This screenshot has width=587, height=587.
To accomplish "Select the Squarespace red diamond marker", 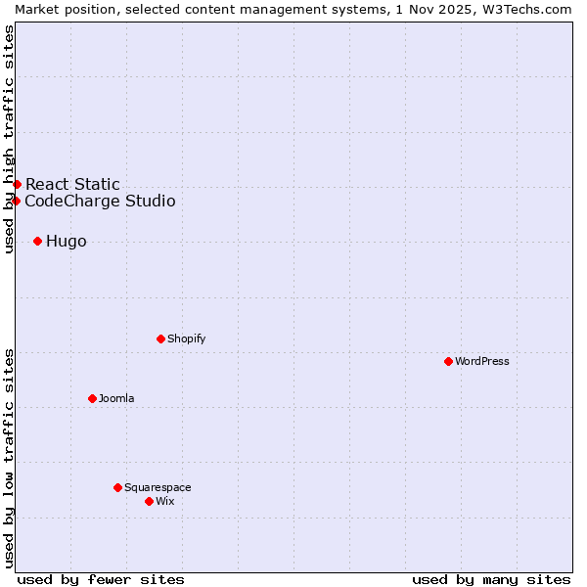I will tap(117, 487).
